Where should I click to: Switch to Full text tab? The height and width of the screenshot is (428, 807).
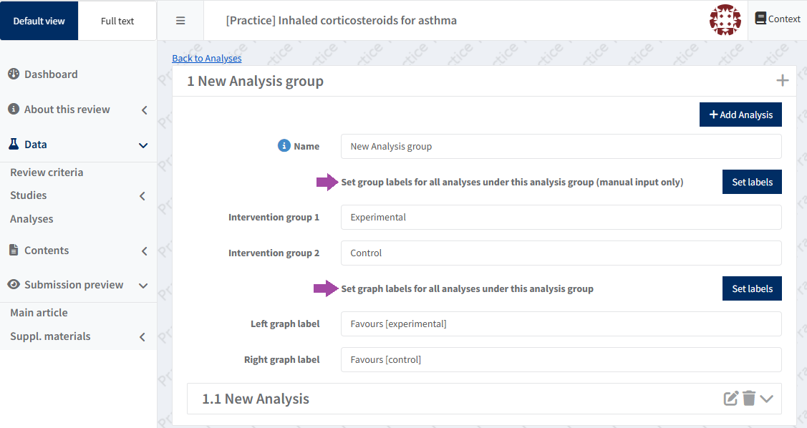(117, 21)
